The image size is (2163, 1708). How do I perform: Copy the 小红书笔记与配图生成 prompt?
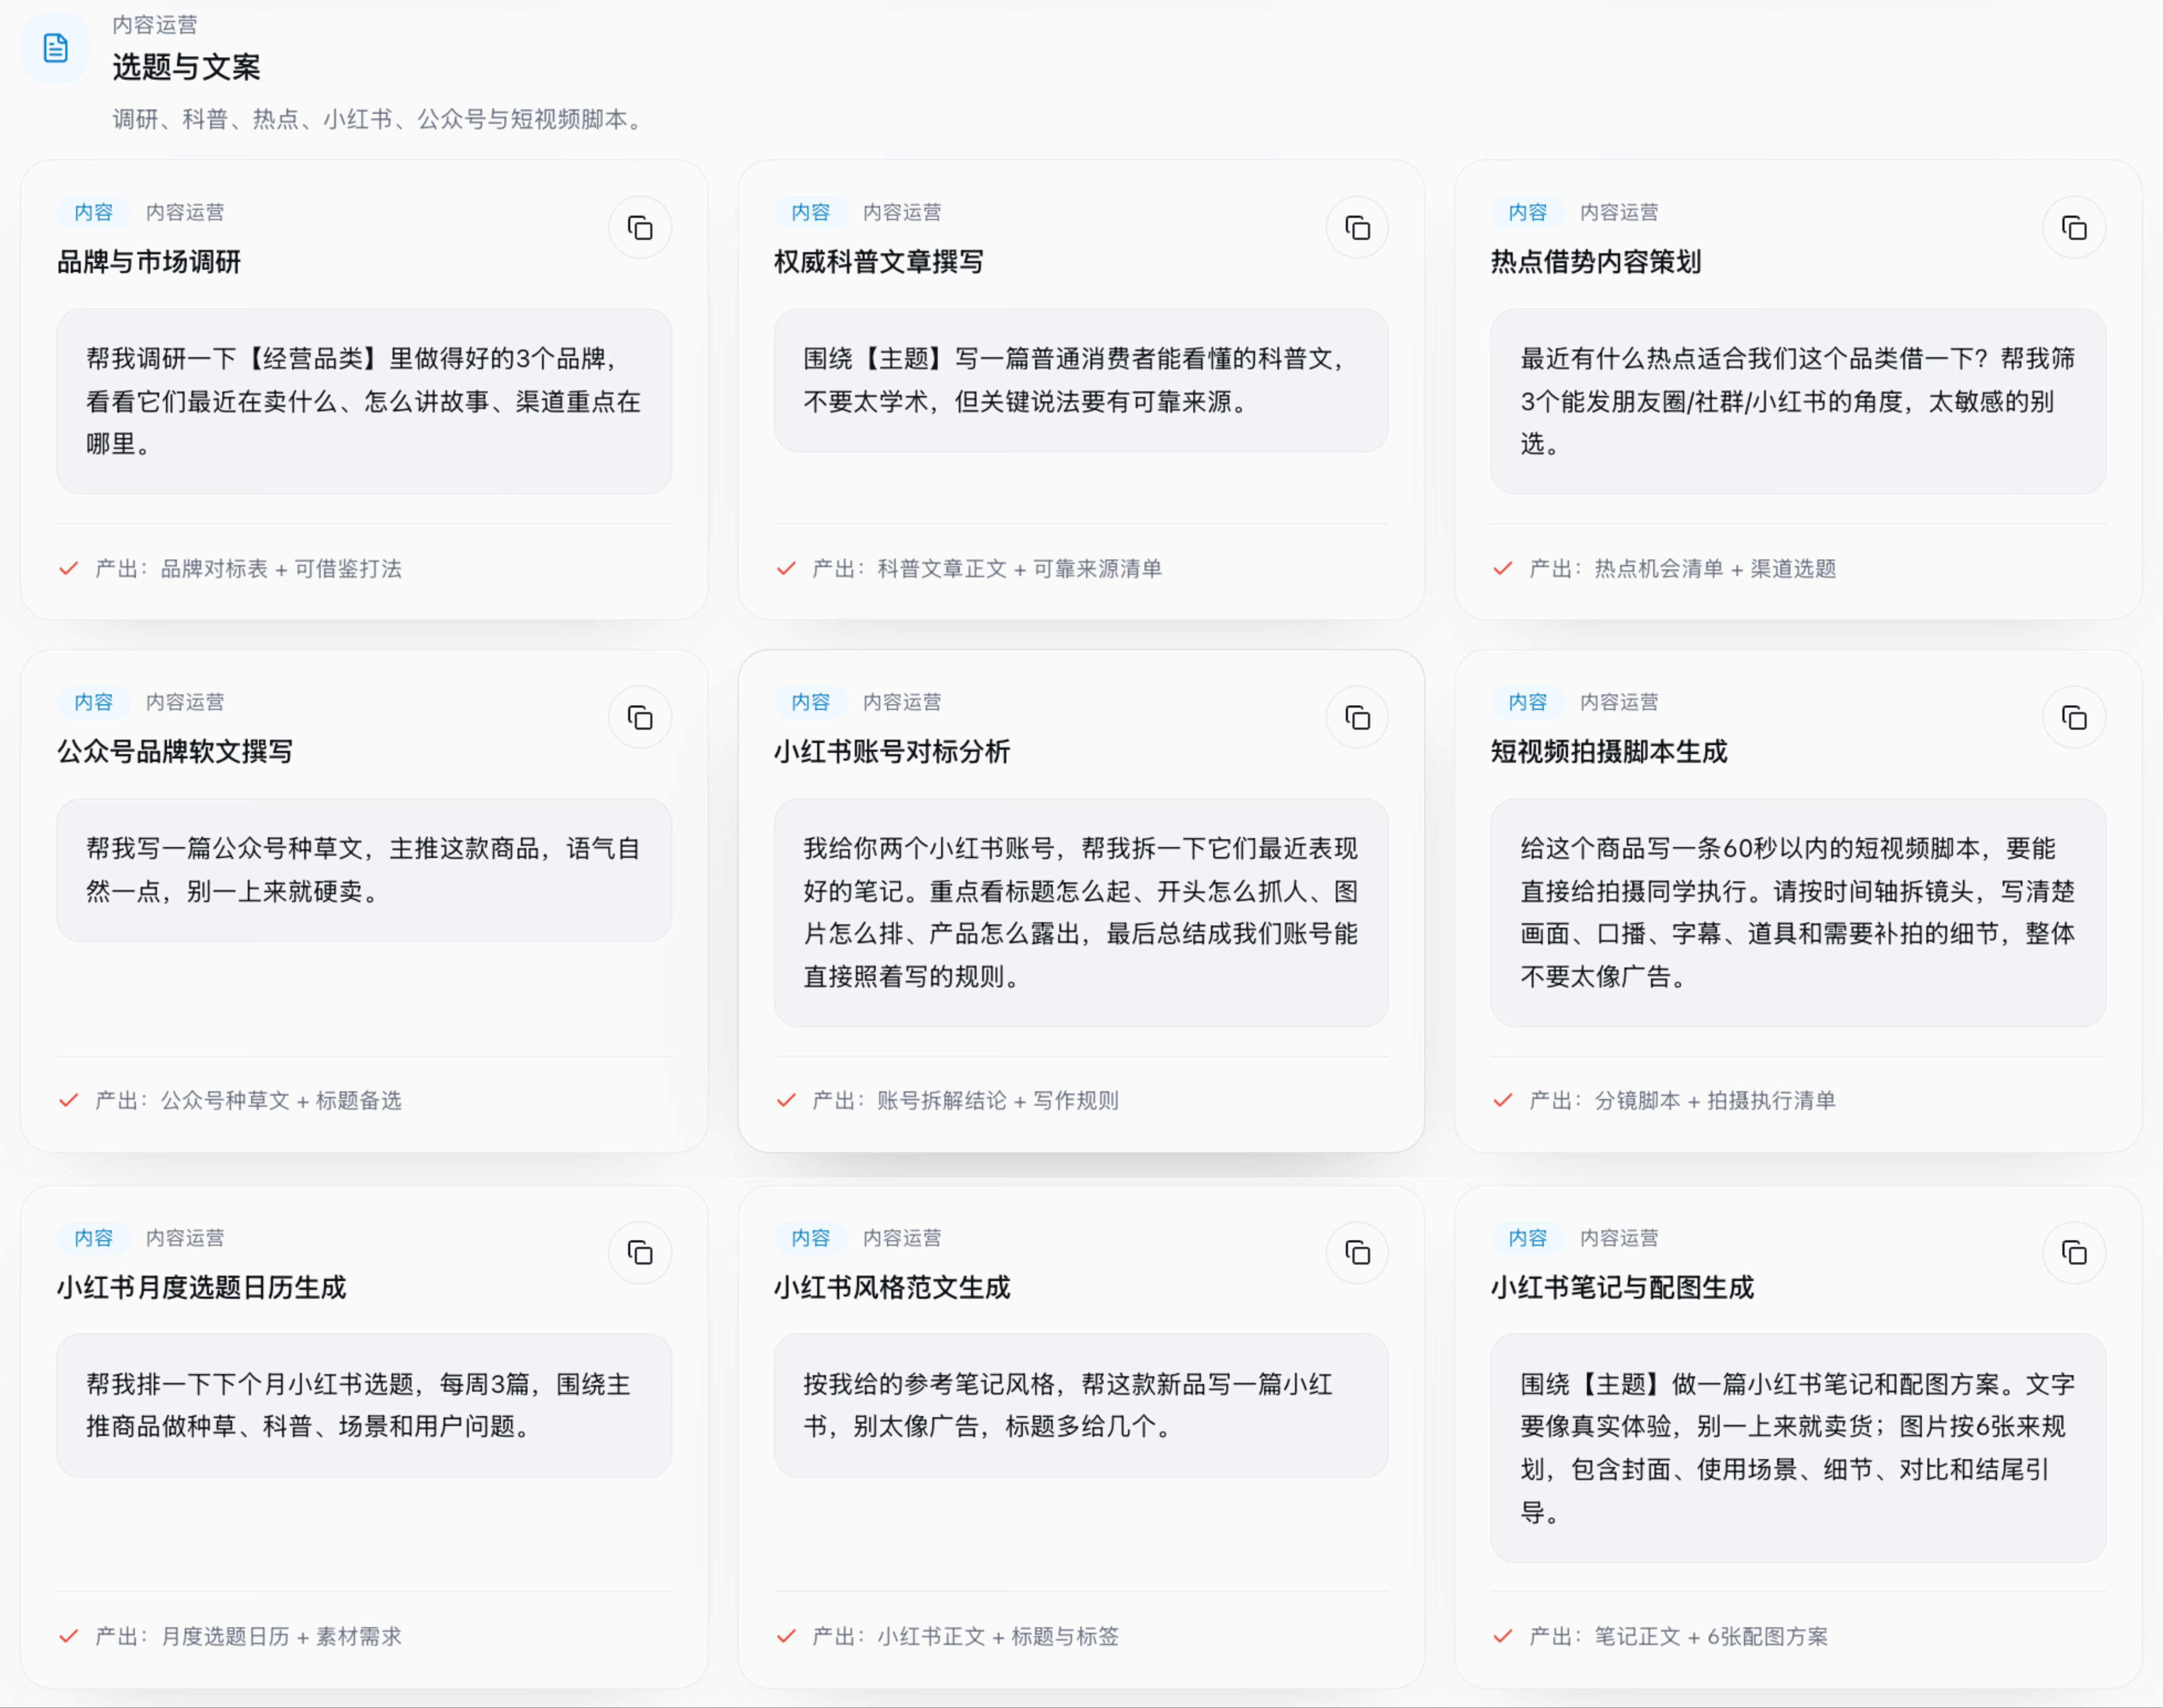(2074, 1252)
